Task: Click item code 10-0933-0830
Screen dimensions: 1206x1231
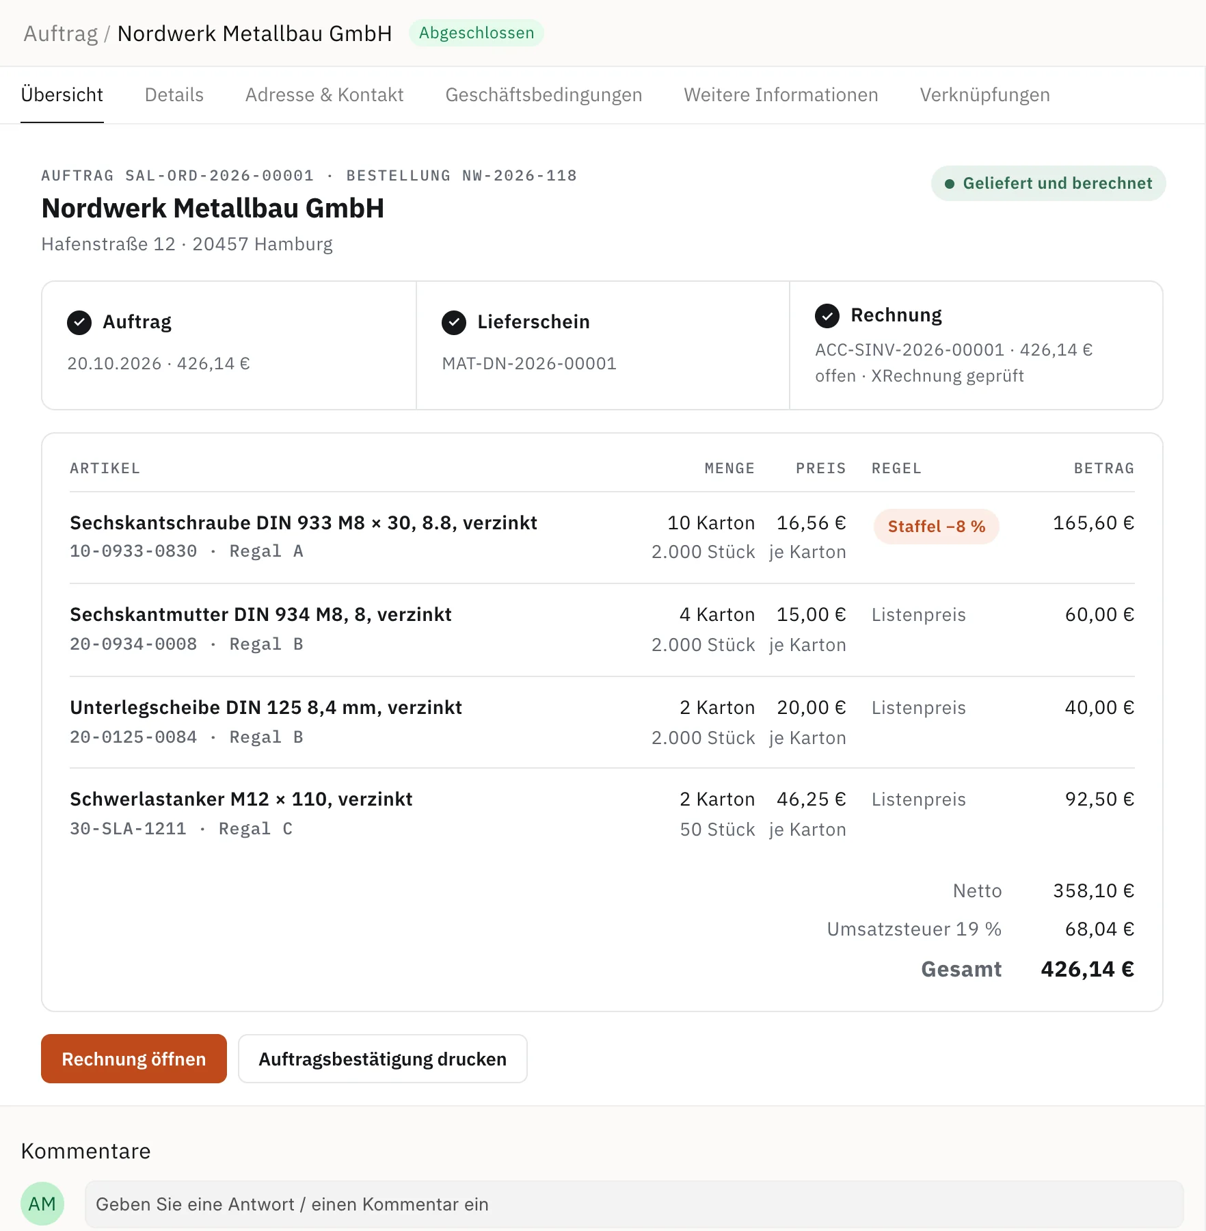Action: (133, 551)
